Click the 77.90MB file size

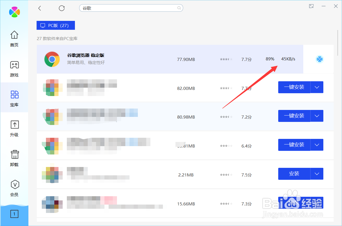186,59
